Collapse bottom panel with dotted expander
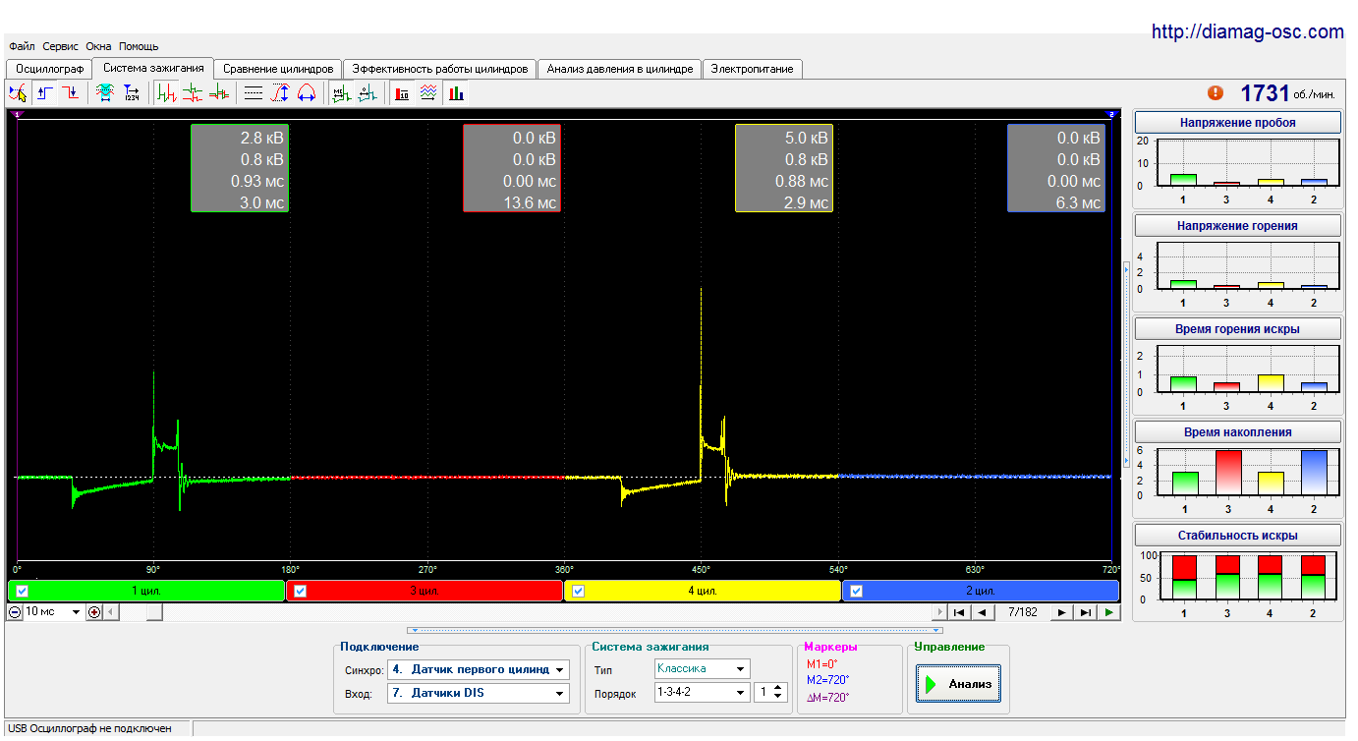1358x741 pixels. [x=674, y=630]
